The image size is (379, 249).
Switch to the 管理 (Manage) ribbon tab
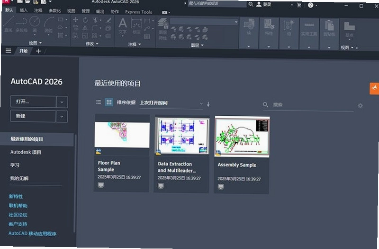point(86,11)
